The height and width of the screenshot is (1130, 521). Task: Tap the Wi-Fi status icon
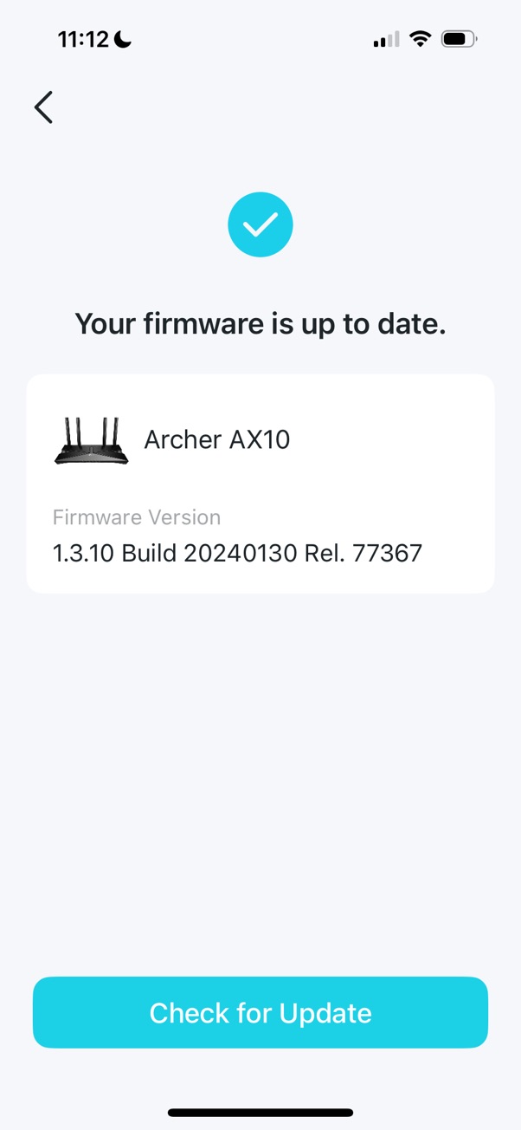(x=421, y=39)
